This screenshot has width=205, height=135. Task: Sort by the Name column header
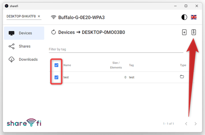tap(67, 65)
